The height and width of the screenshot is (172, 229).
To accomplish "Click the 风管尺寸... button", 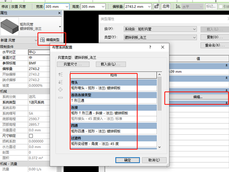I will coord(73,64).
